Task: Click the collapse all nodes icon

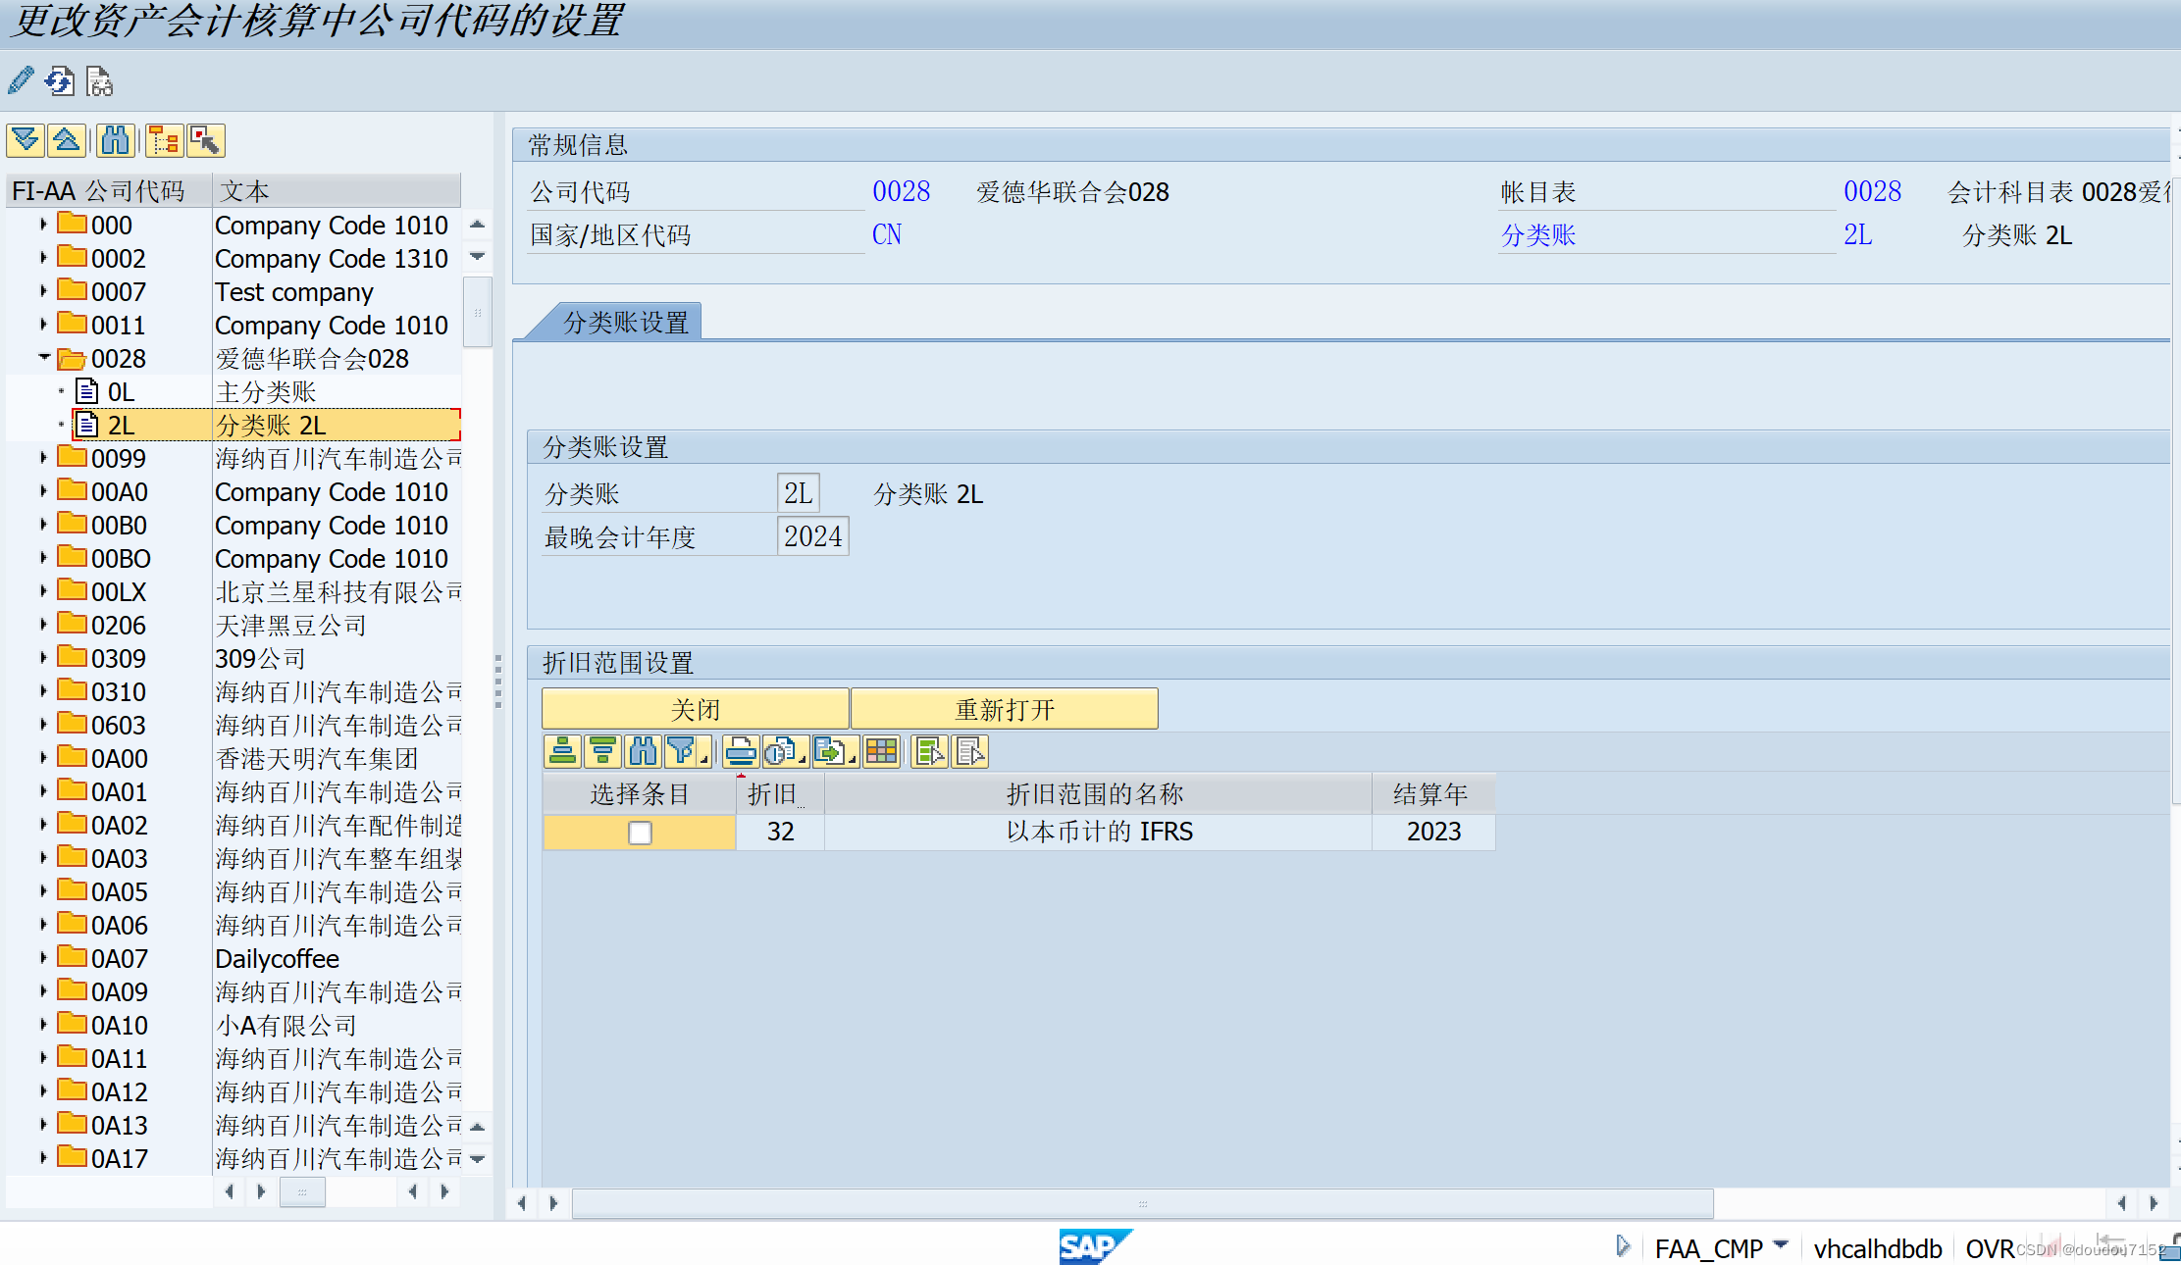Action: (x=66, y=140)
